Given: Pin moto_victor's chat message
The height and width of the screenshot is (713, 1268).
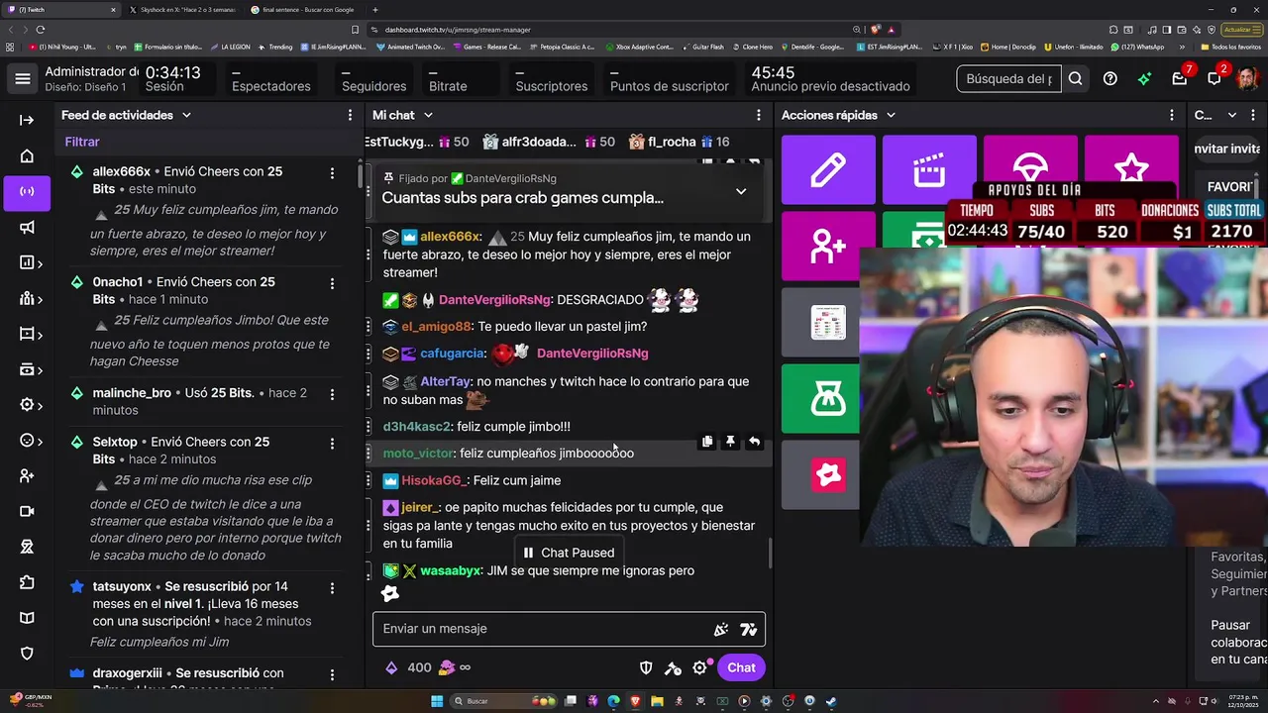Looking at the screenshot, I should 730,442.
